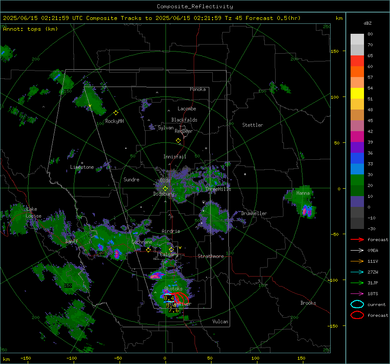
Task: Click the RockyMH map label
Action: tap(114, 121)
